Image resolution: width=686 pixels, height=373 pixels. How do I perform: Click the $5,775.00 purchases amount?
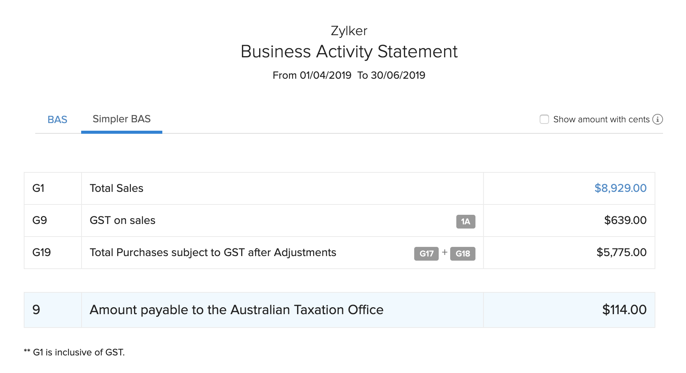(x=621, y=252)
